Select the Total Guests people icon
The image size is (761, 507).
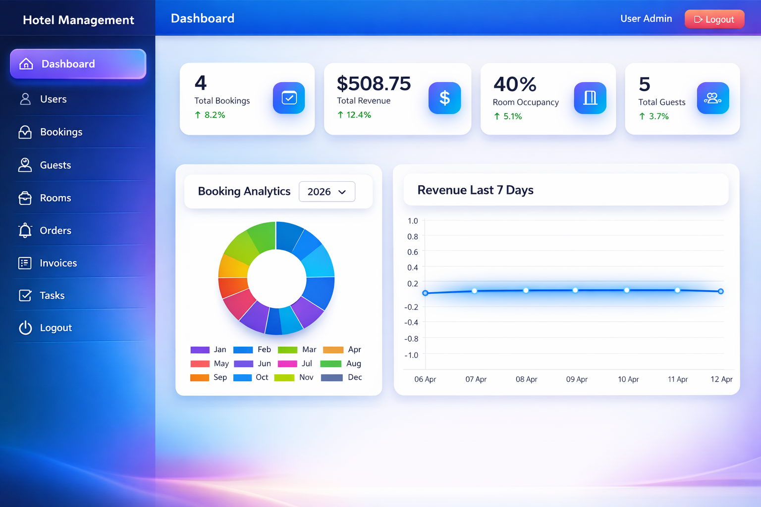(x=712, y=98)
